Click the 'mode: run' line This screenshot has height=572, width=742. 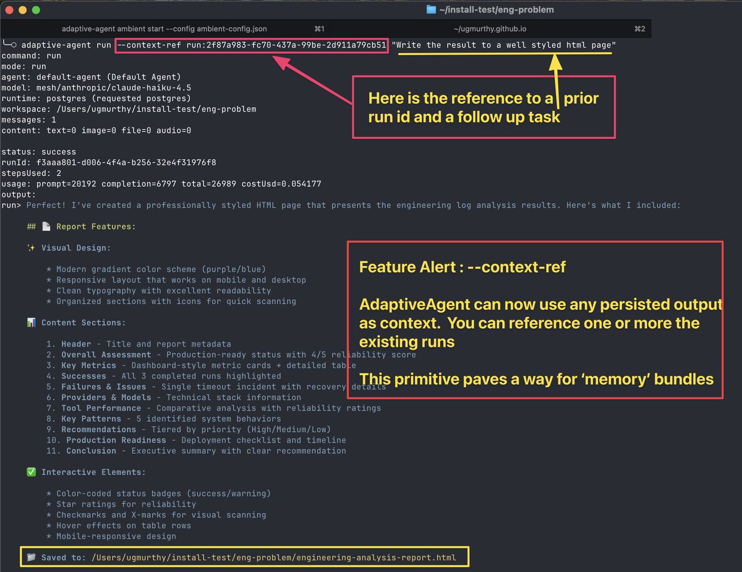23,66
